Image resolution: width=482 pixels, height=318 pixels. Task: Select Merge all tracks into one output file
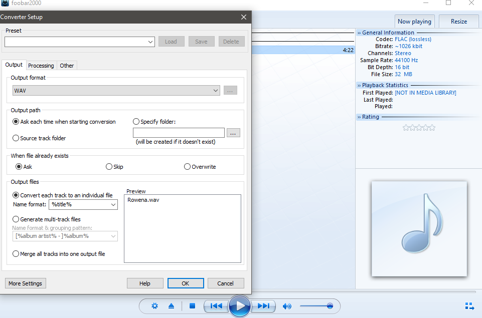[16, 254]
